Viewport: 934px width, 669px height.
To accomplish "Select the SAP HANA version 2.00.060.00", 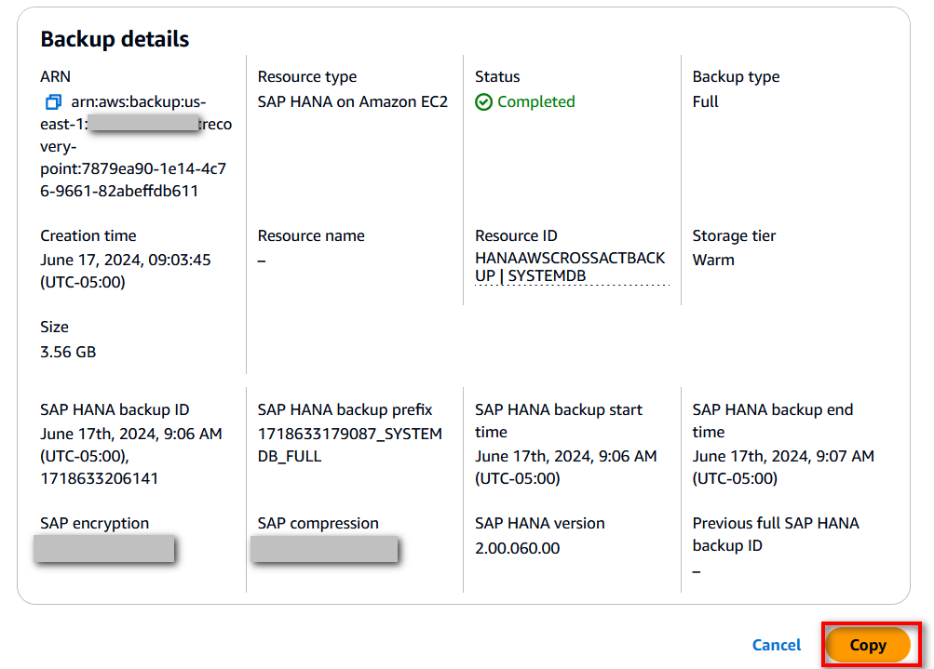I will (517, 548).
